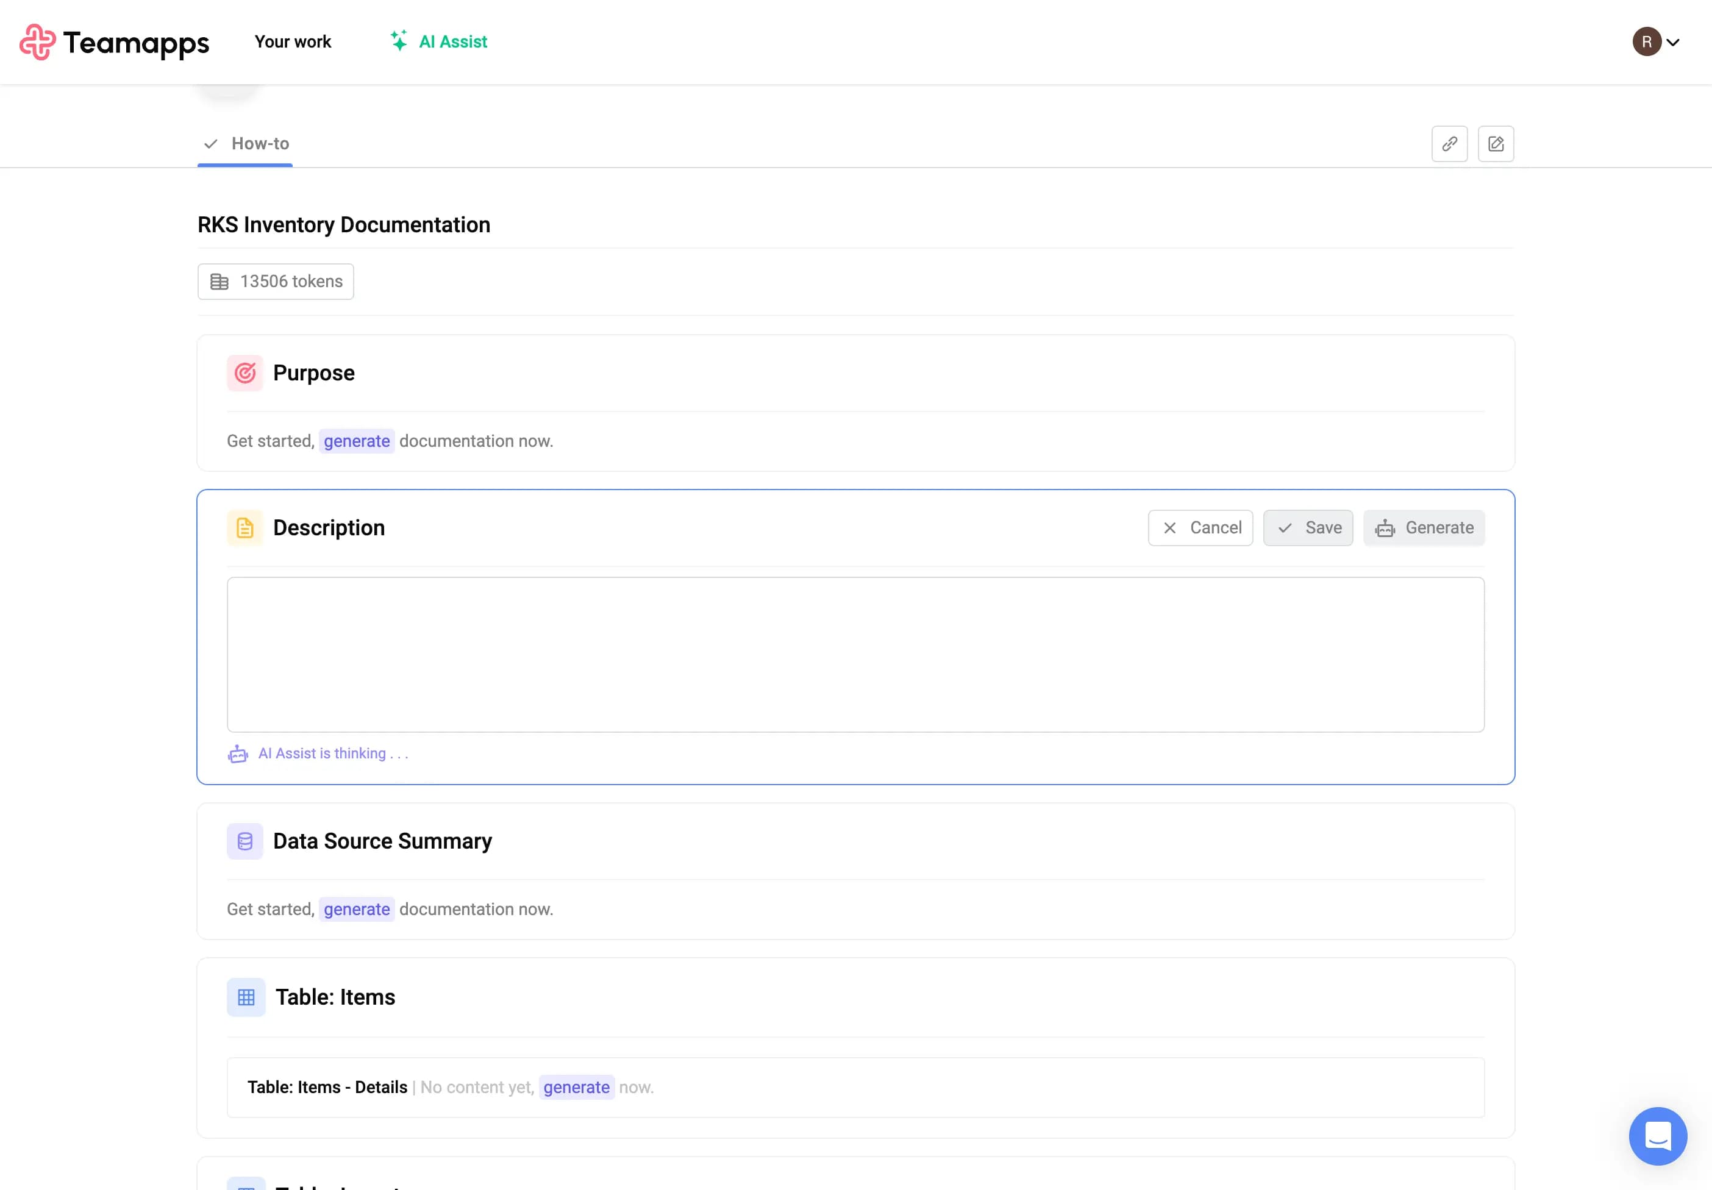This screenshot has width=1712, height=1190.
Task: Click the Data Source Summary database icon
Action: 244,841
